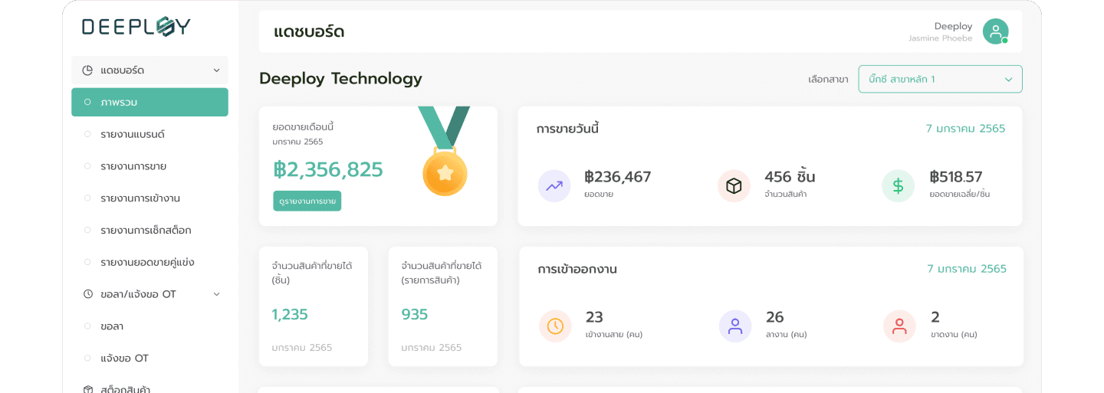Open the branch selector บิ๊กซี สาขาหลัก 1
The height and width of the screenshot is (393, 1104).
940,79
